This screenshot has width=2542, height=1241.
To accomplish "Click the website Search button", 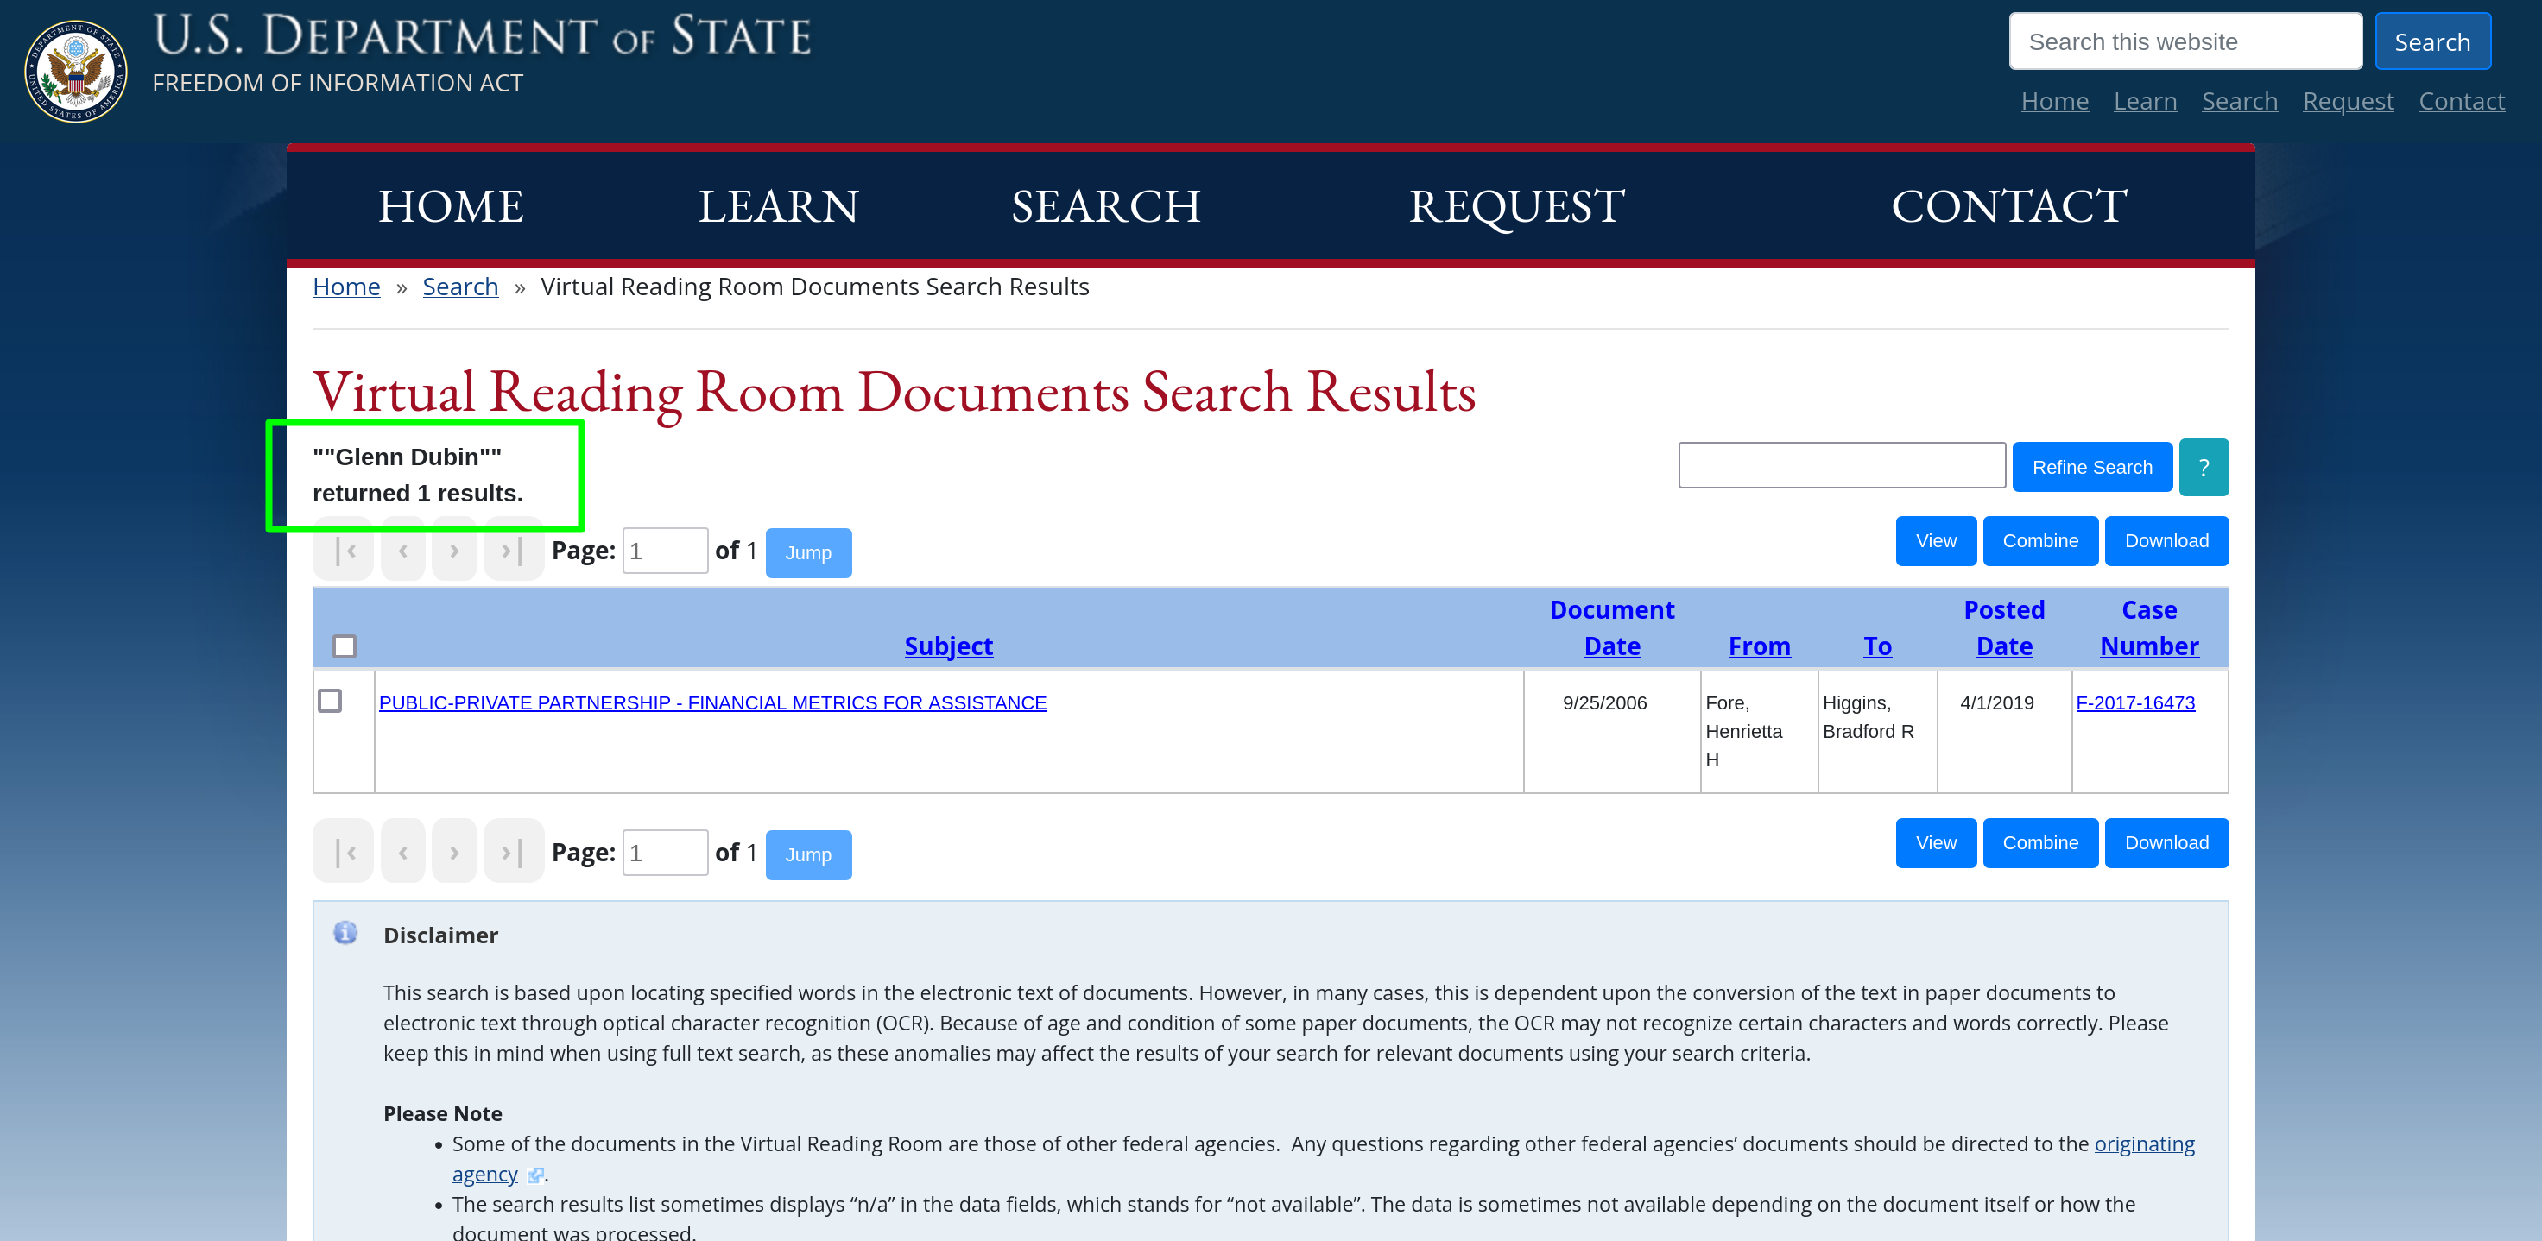I will click(2432, 41).
